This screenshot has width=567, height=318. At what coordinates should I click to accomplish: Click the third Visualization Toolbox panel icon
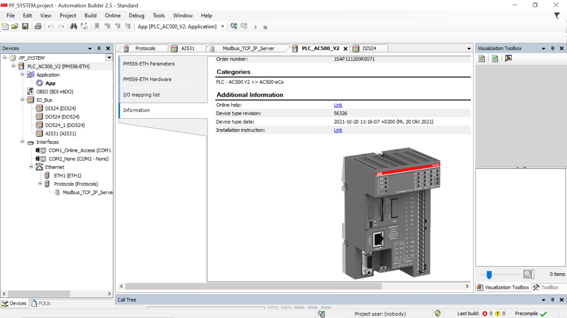tap(508, 59)
